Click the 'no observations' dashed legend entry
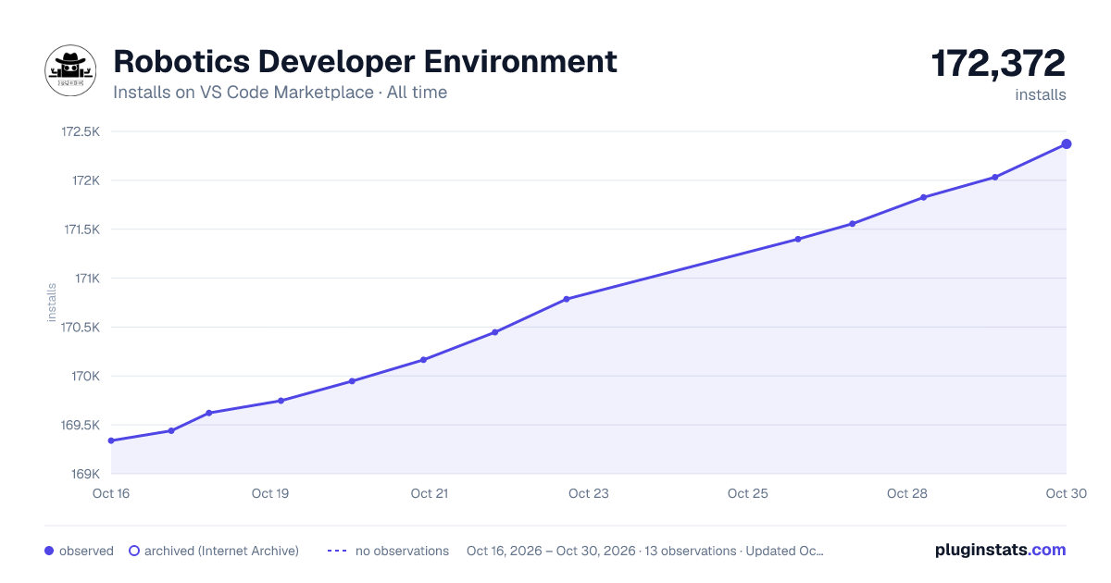 388,551
